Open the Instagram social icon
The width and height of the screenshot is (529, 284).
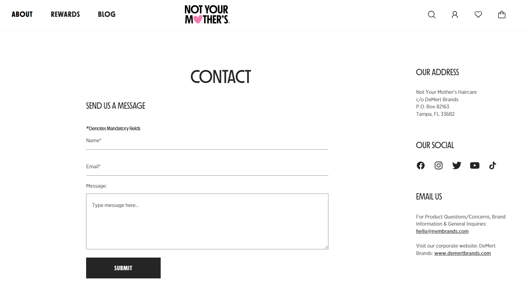tap(438, 166)
